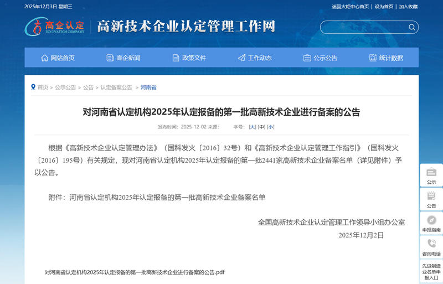Open 申报指南 compass sidebar icon
The image size is (443, 284).
pyautogui.click(x=431, y=223)
